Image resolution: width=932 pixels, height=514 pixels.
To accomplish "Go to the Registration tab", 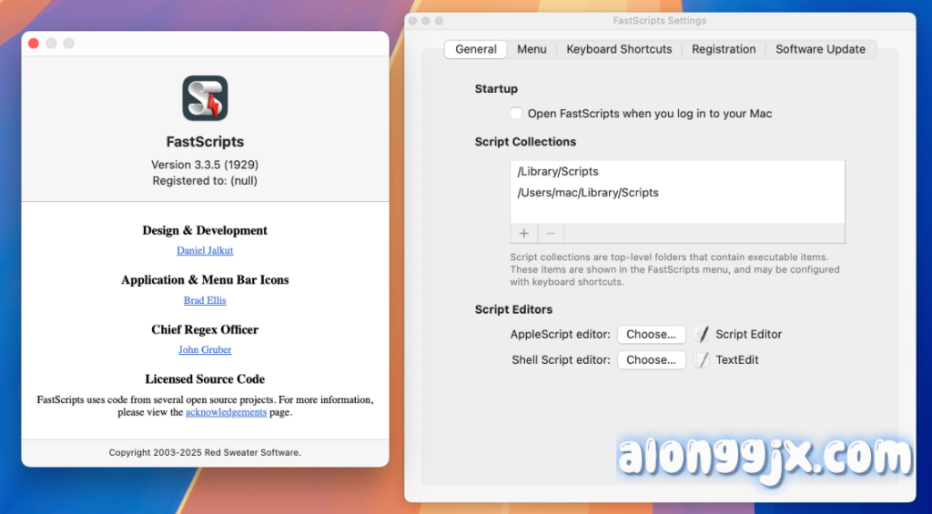I will (x=724, y=49).
